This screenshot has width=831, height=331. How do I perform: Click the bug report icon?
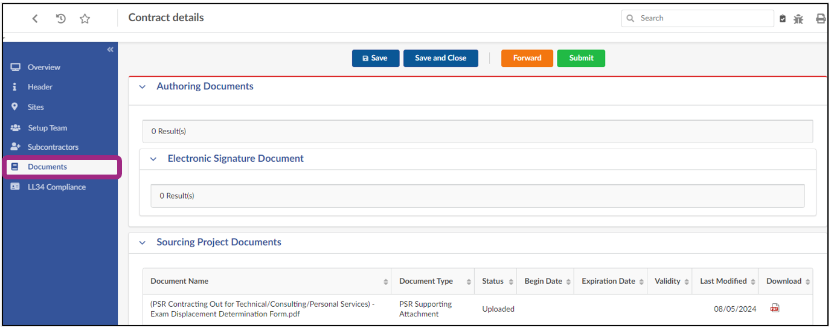798,19
